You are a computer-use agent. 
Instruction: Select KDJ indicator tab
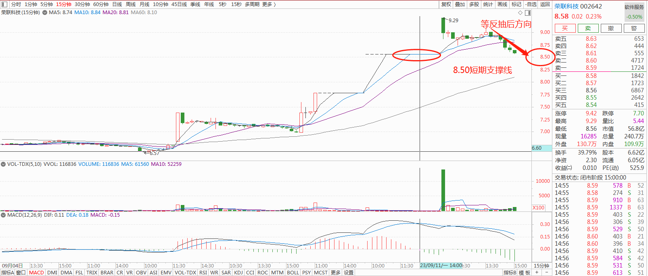click(238, 273)
